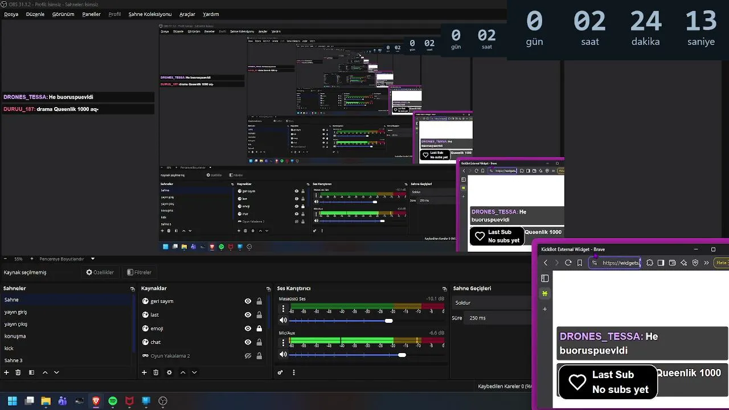Open Düzenle menu

(x=35, y=14)
